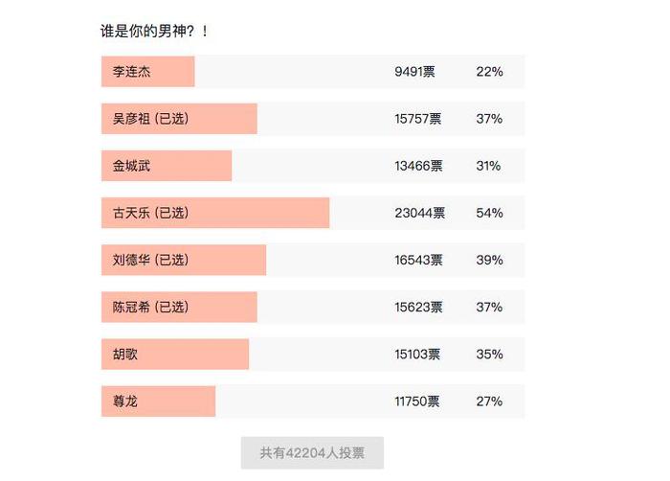Image resolution: width=670 pixels, height=481 pixels.
Task: Select the 胡歌 poll option
Action: [313, 354]
